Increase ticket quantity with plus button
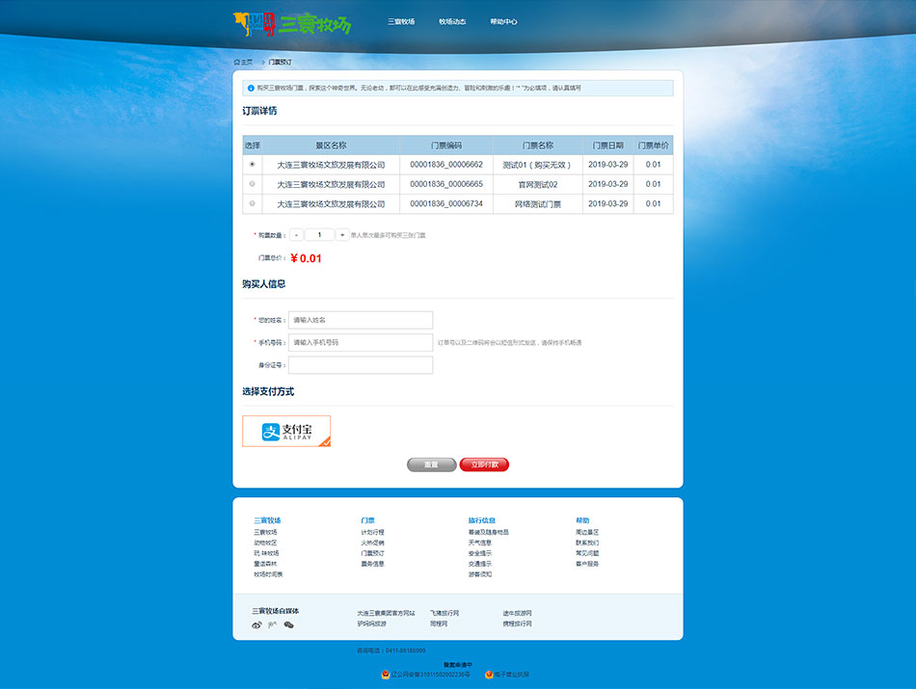This screenshot has height=689, width=916. coord(342,234)
